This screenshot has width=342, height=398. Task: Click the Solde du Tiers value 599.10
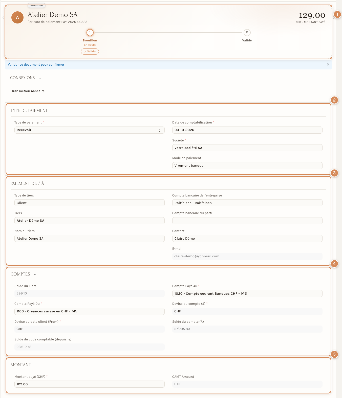(89, 293)
